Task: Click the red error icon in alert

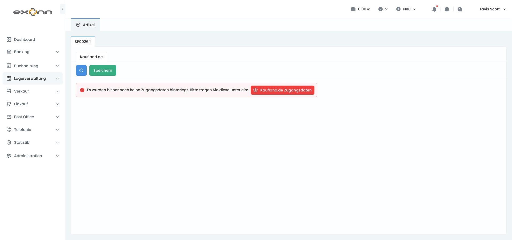Action: click(82, 90)
